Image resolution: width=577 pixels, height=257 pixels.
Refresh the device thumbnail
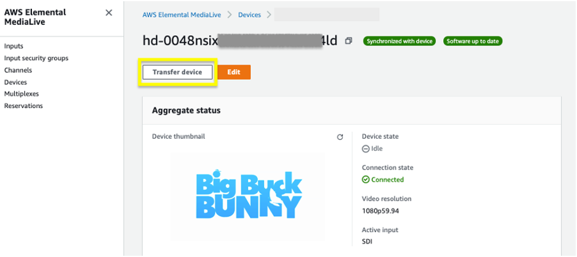pyautogui.click(x=340, y=137)
